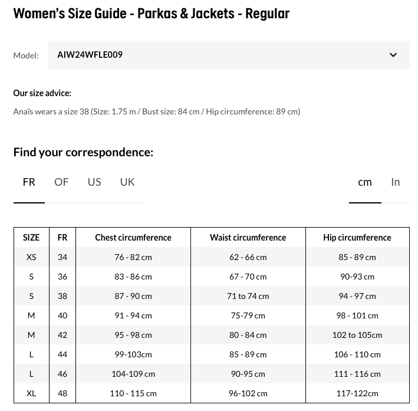Click the FR column header
This screenshot has width=418, height=411.
pyautogui.click(x=62, y=238)
